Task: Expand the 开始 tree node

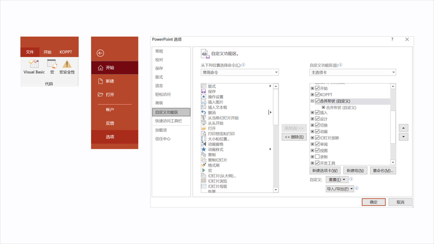Action: (313, 88)
